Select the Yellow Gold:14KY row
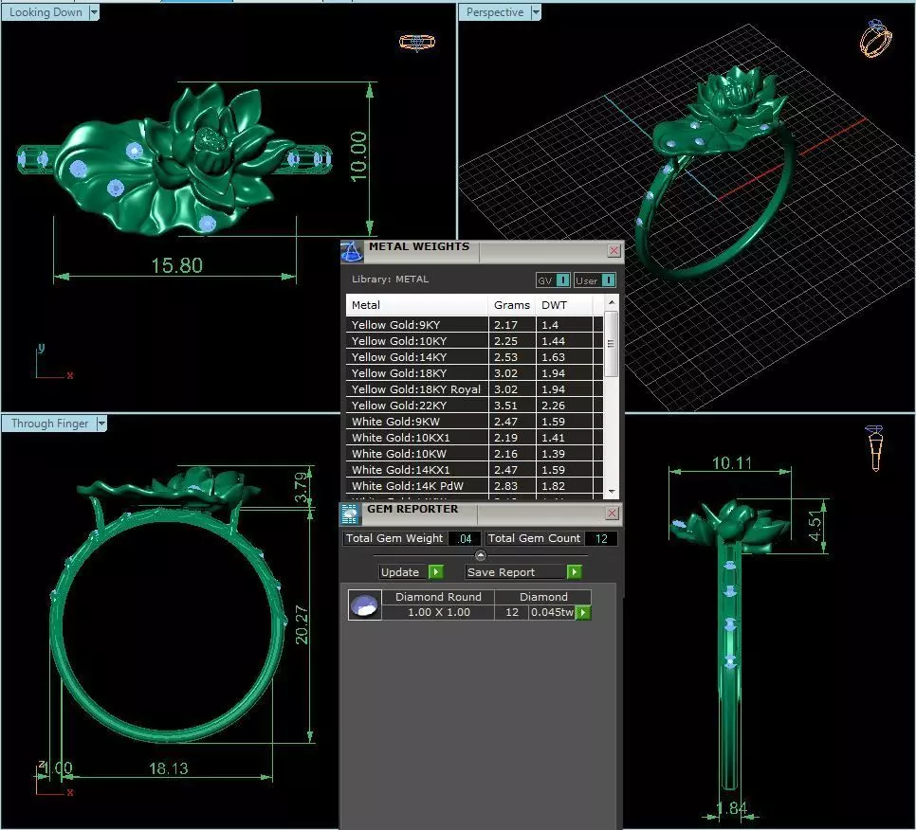Viewport: 916px width, 830px height. [474, 356]
